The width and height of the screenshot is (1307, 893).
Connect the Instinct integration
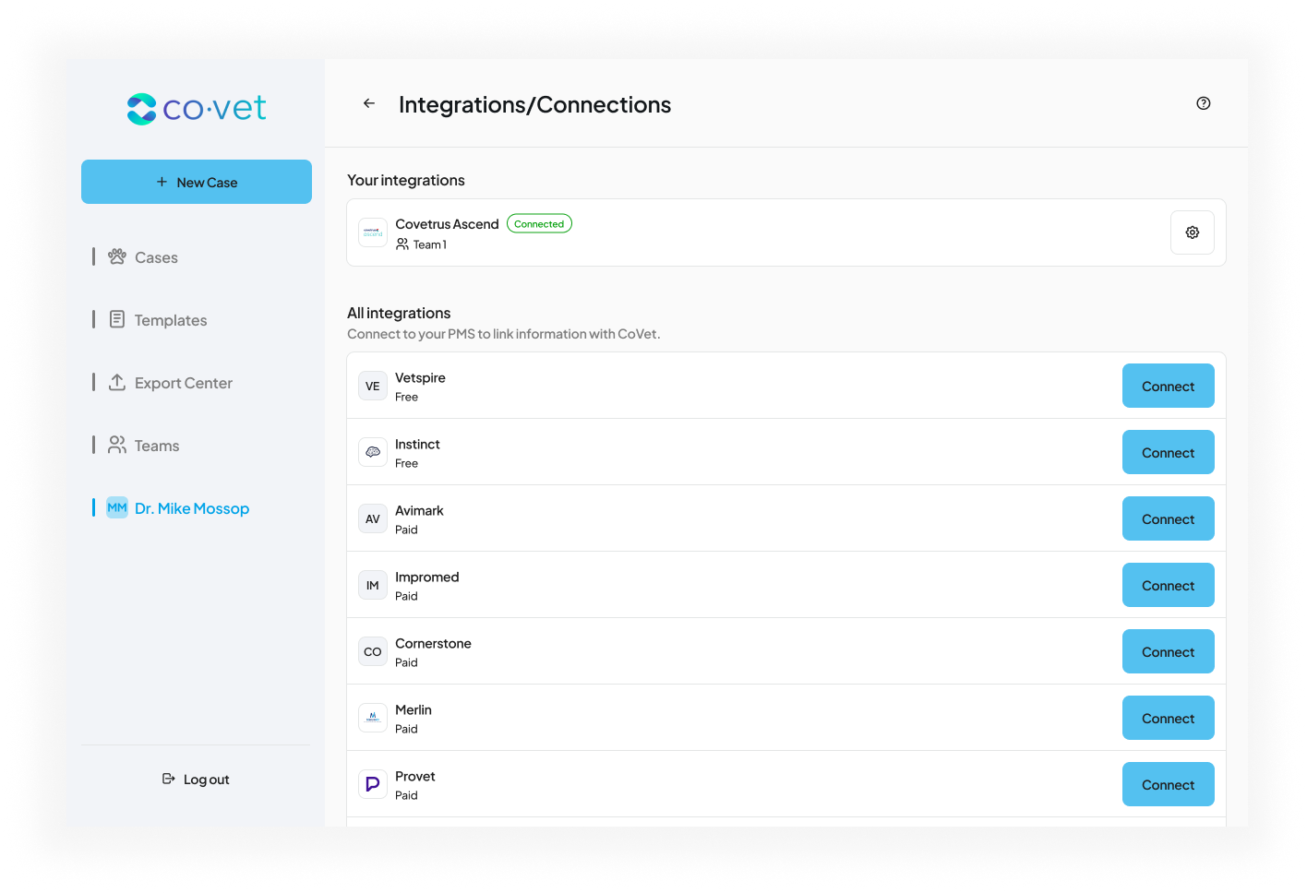tap(1169, 452)
